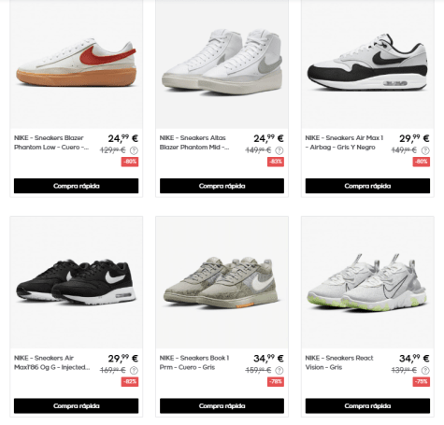Image resolution: width=444 pixels, height=425 pixels.
Task: Open the black Air Max T86 image
Action: point(77,282)
